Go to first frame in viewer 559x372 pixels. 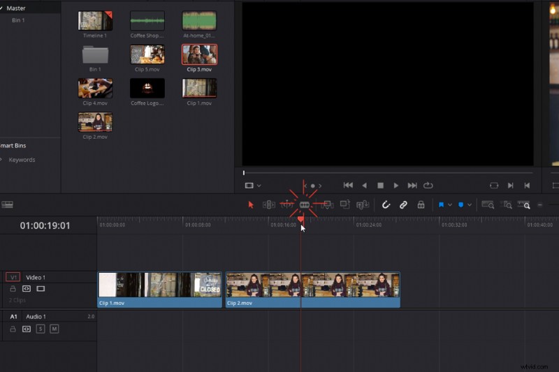(348, 185)
